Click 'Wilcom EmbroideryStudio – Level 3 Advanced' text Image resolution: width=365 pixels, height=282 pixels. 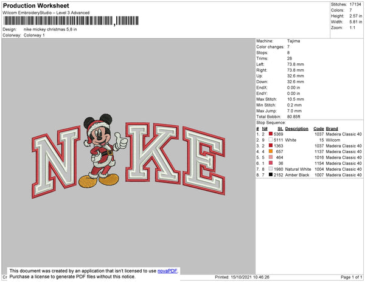(46, 13)
